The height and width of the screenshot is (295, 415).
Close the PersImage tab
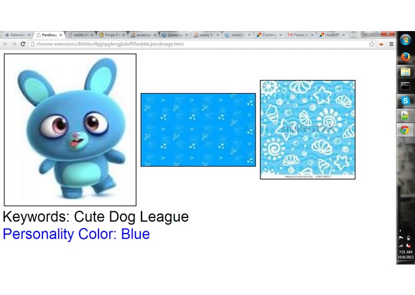61,35
